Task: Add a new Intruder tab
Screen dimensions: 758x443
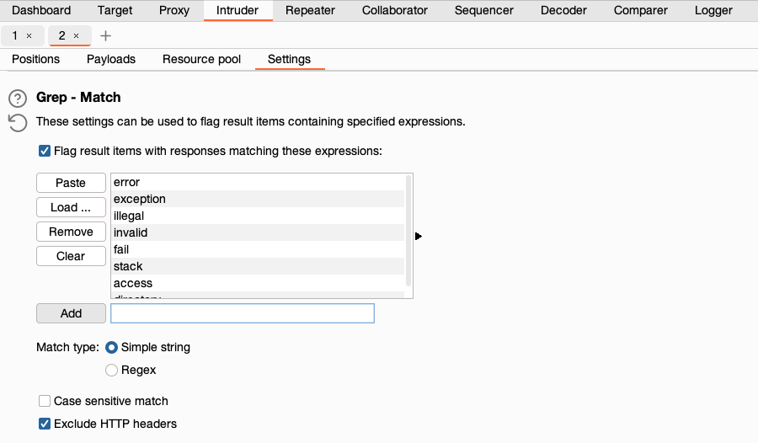Action: tap(105, 35)
